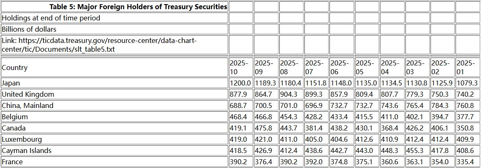
Task: Click the Japan row label
Action: (x=114, y=83)
